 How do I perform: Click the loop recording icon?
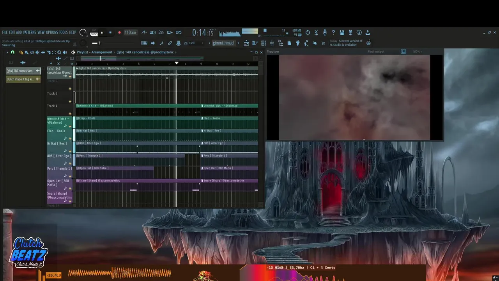click(179, 32)
